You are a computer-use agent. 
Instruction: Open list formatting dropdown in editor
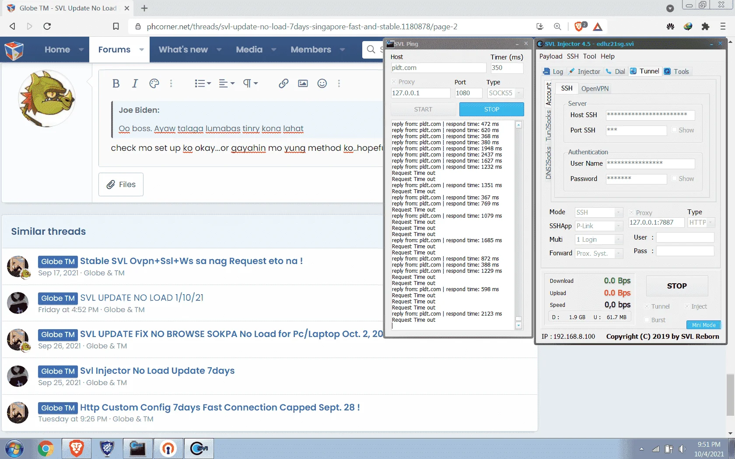tap(203, 83)
